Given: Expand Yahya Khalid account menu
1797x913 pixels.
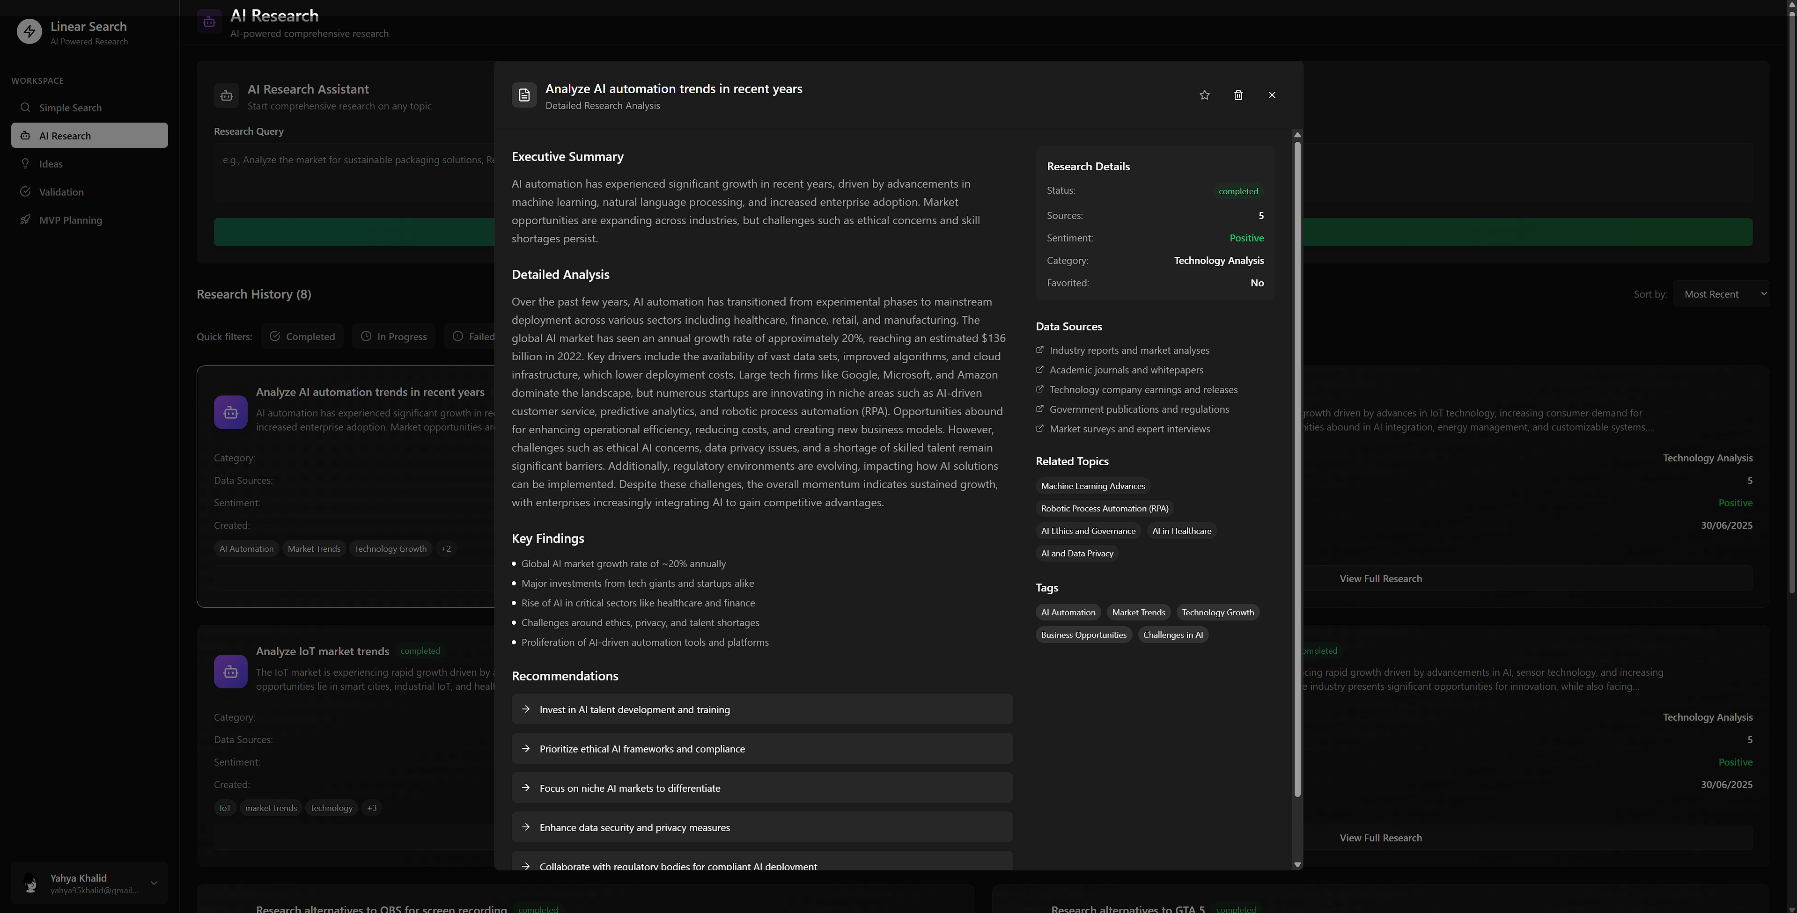Looking at the screenshot, I should pos(154,883).
